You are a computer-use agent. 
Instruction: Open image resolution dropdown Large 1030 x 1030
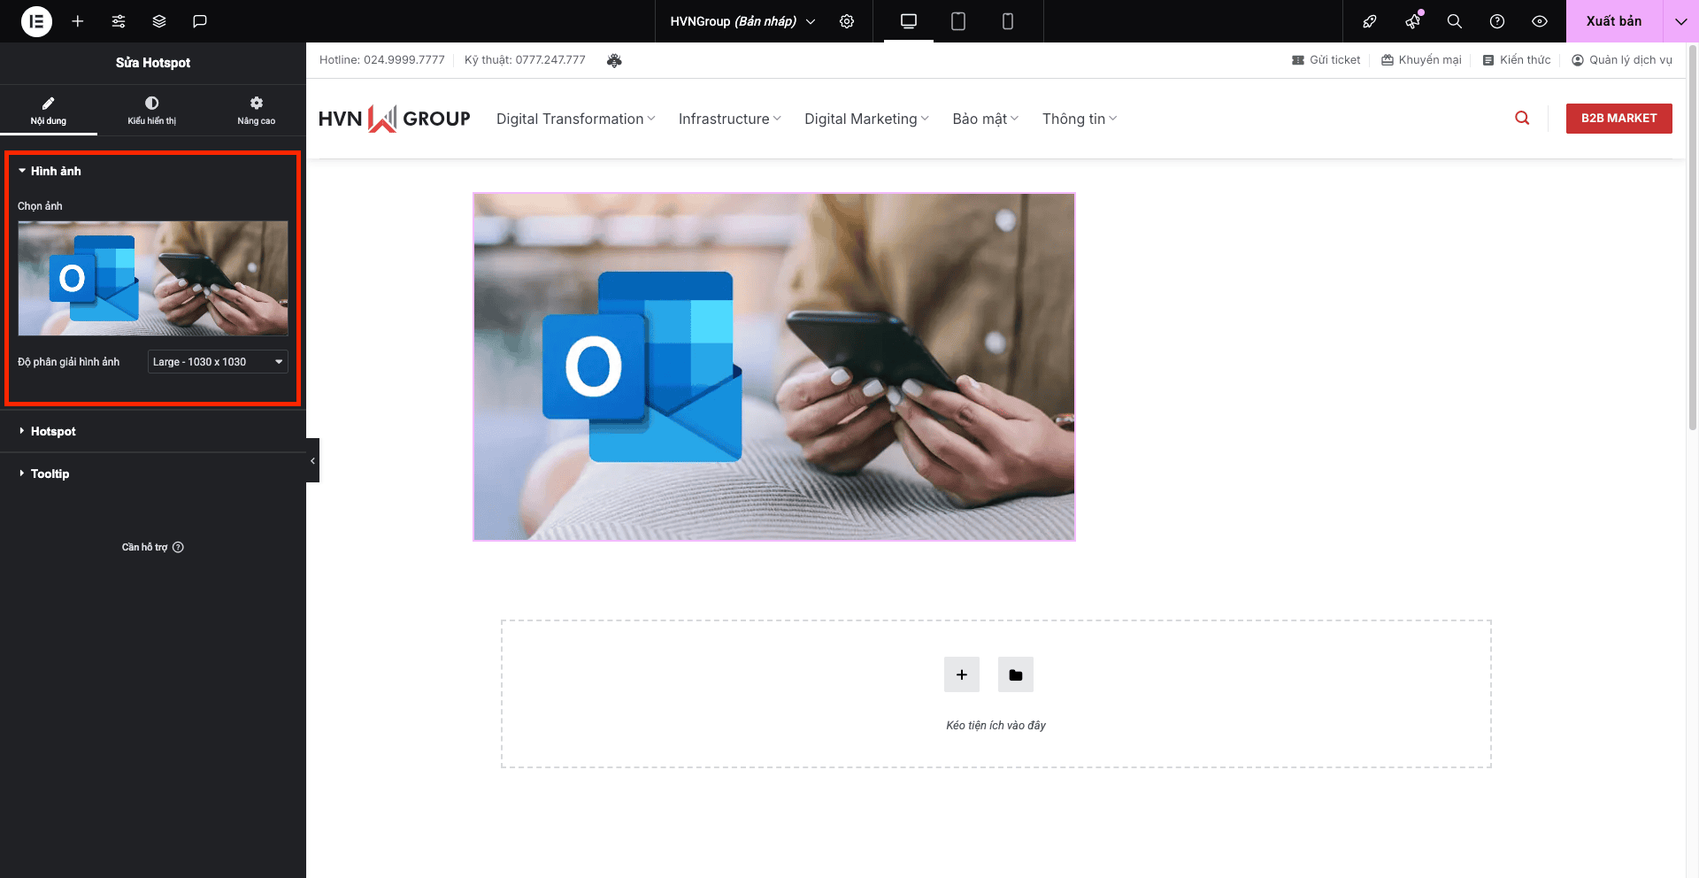218,362
